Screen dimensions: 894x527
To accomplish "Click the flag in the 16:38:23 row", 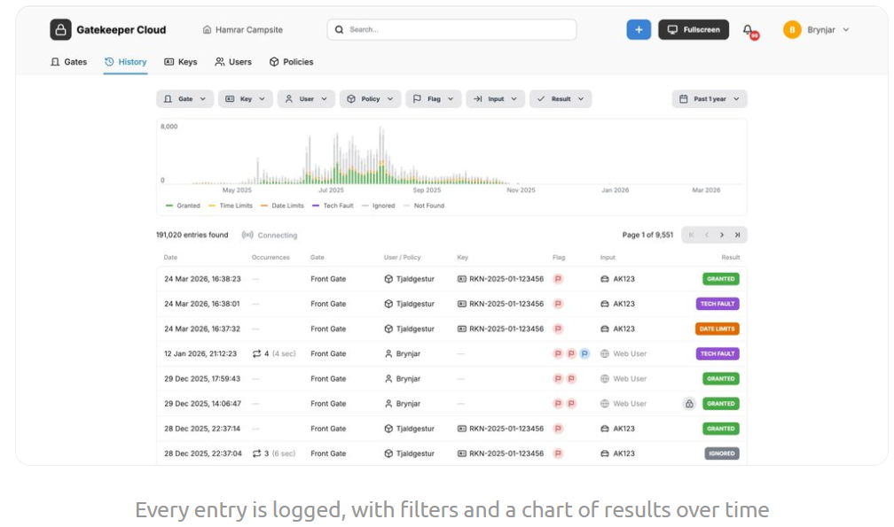I will [558, 279].
